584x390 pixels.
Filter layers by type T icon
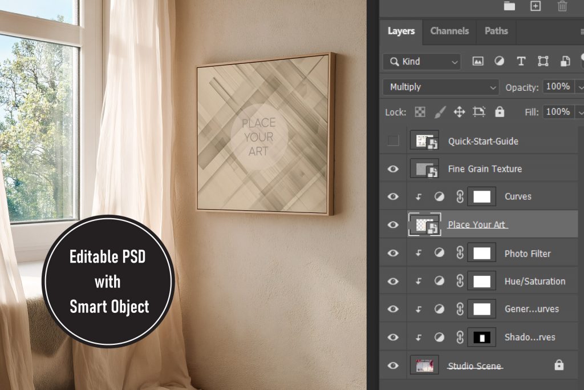(x=521, y=61)
